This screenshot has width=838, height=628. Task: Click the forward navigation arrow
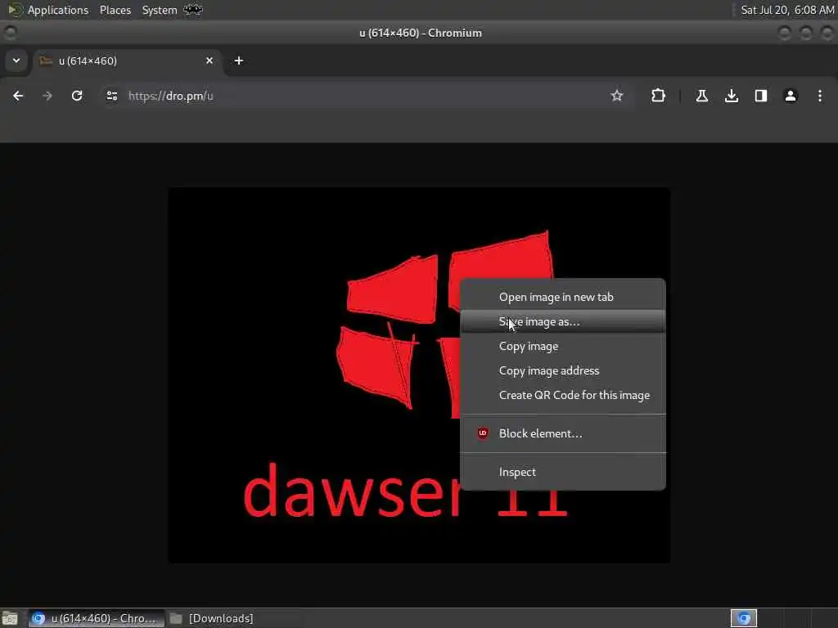pos(47,96)
